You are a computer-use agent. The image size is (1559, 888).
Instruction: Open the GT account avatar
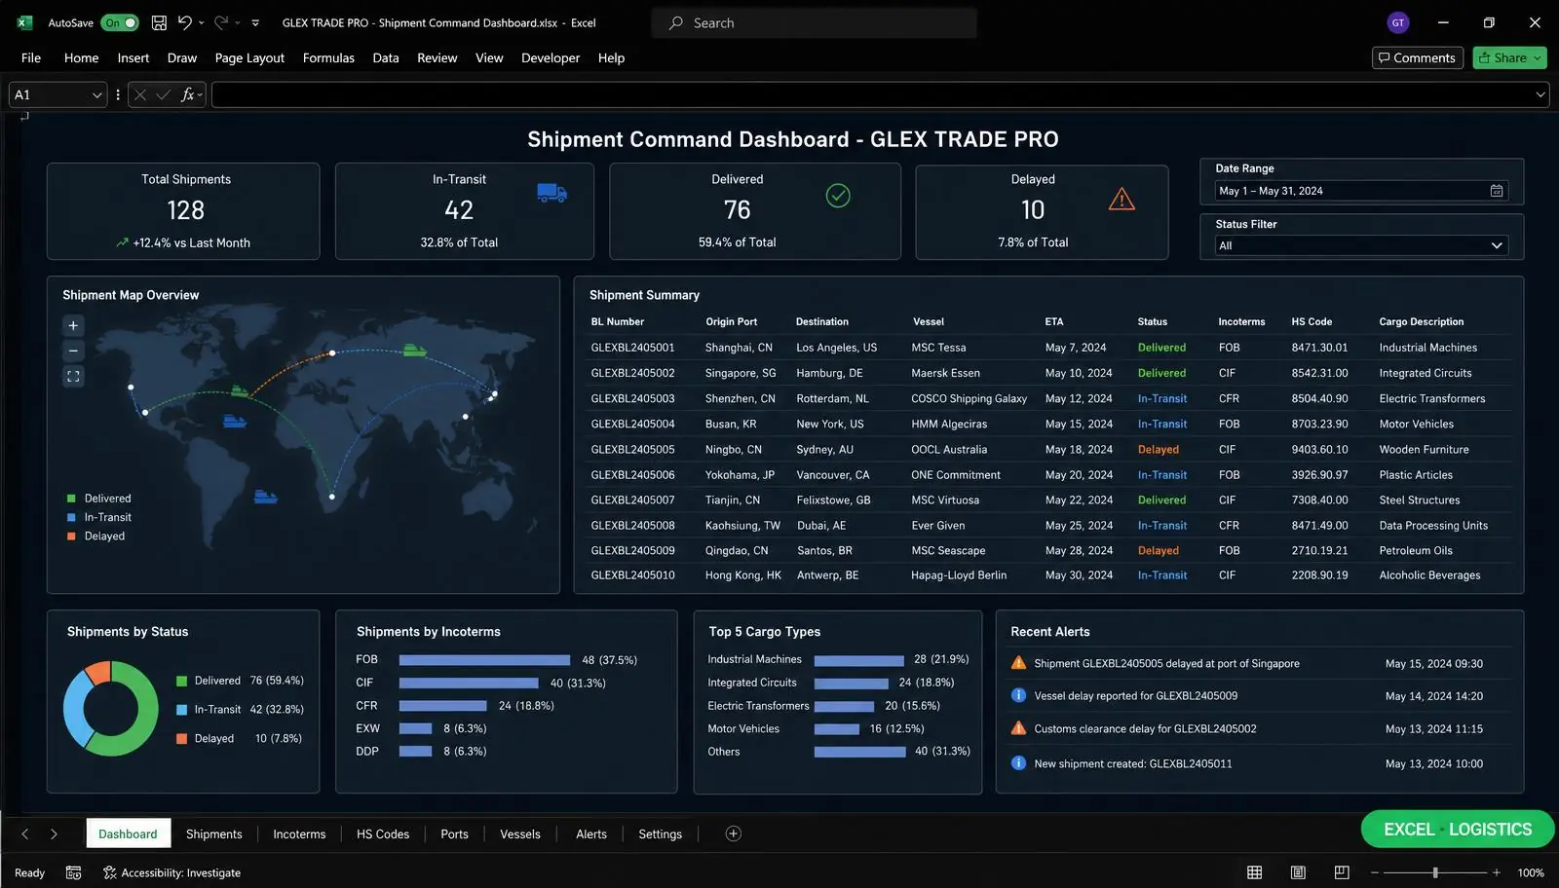[1398, 22]
